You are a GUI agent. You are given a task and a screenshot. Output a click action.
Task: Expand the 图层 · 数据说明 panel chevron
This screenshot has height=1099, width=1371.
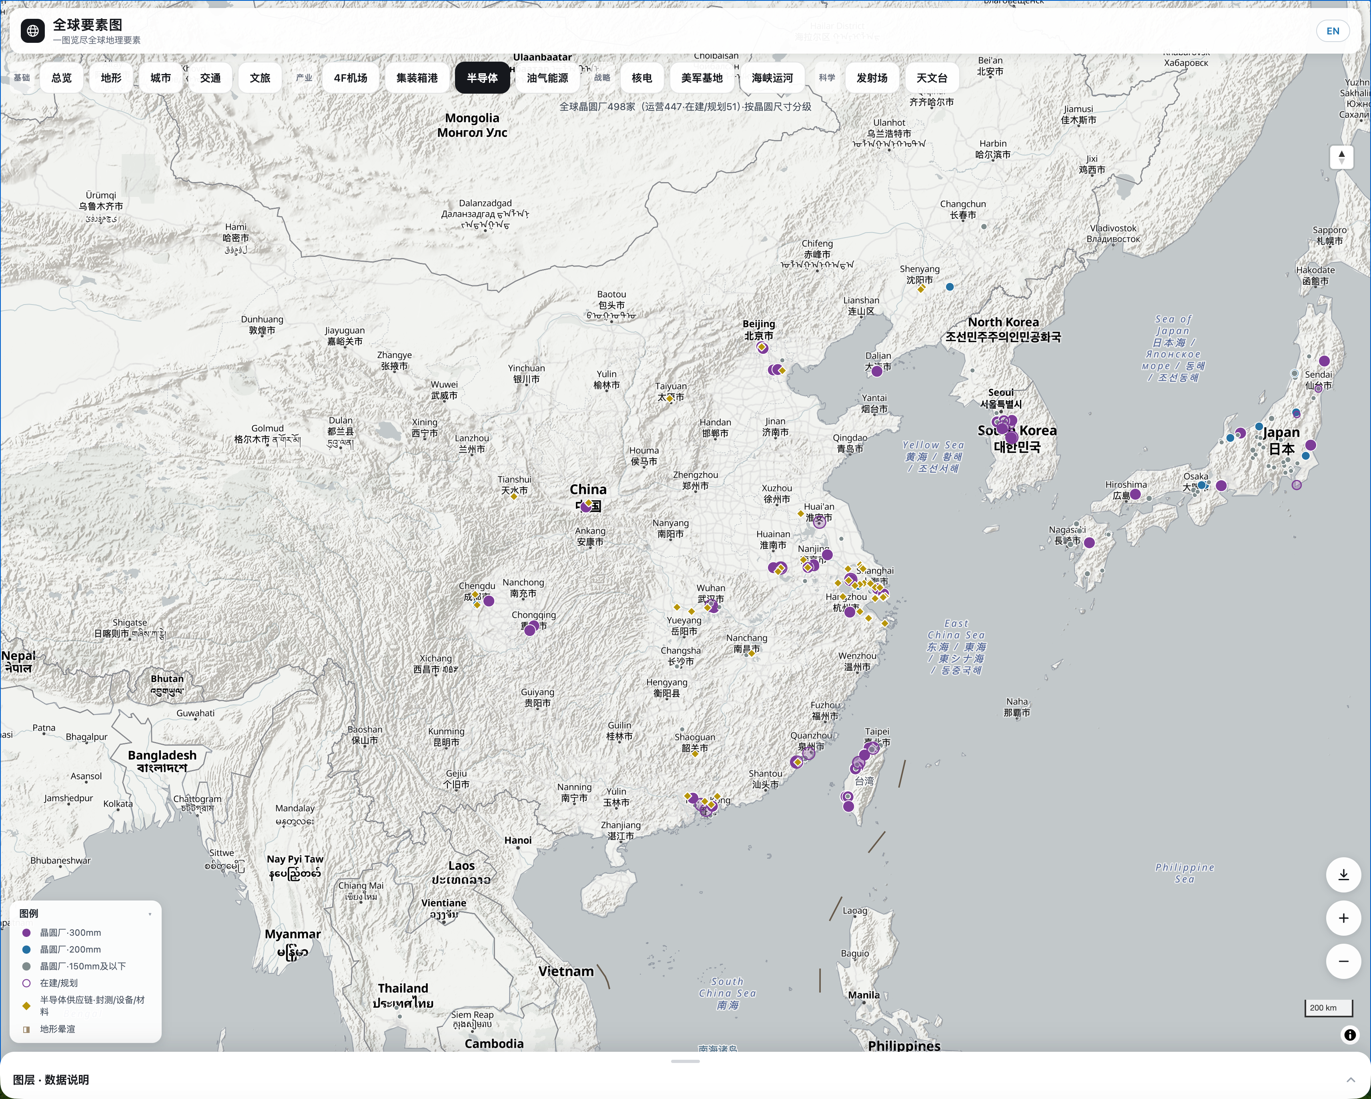point(1350,1080)
